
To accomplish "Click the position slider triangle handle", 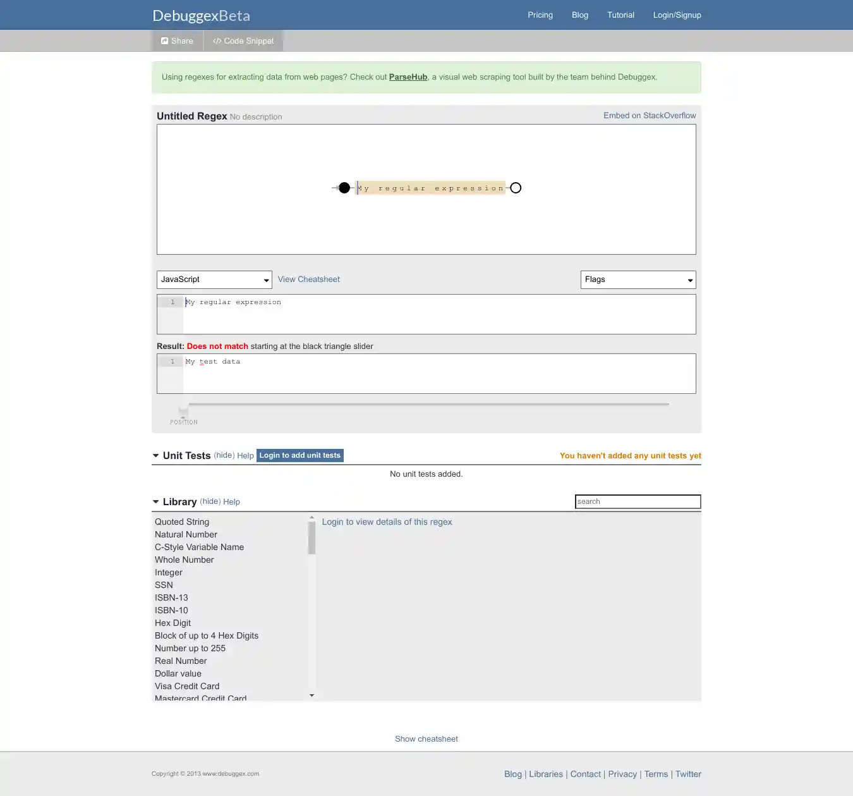I will [x=183, y=412].
